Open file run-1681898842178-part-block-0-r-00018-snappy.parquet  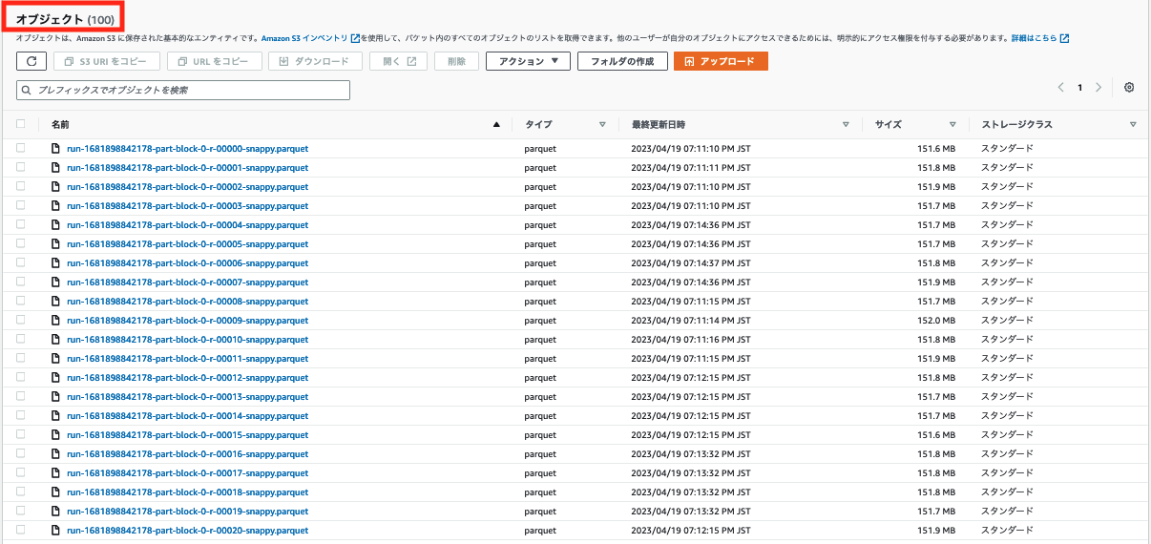click(x=187, y=492)
